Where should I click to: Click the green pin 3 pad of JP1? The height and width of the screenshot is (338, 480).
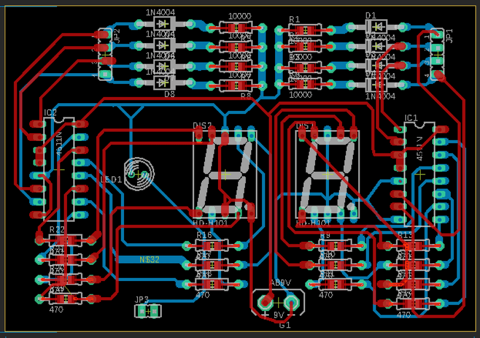click(x=438, y=61)
